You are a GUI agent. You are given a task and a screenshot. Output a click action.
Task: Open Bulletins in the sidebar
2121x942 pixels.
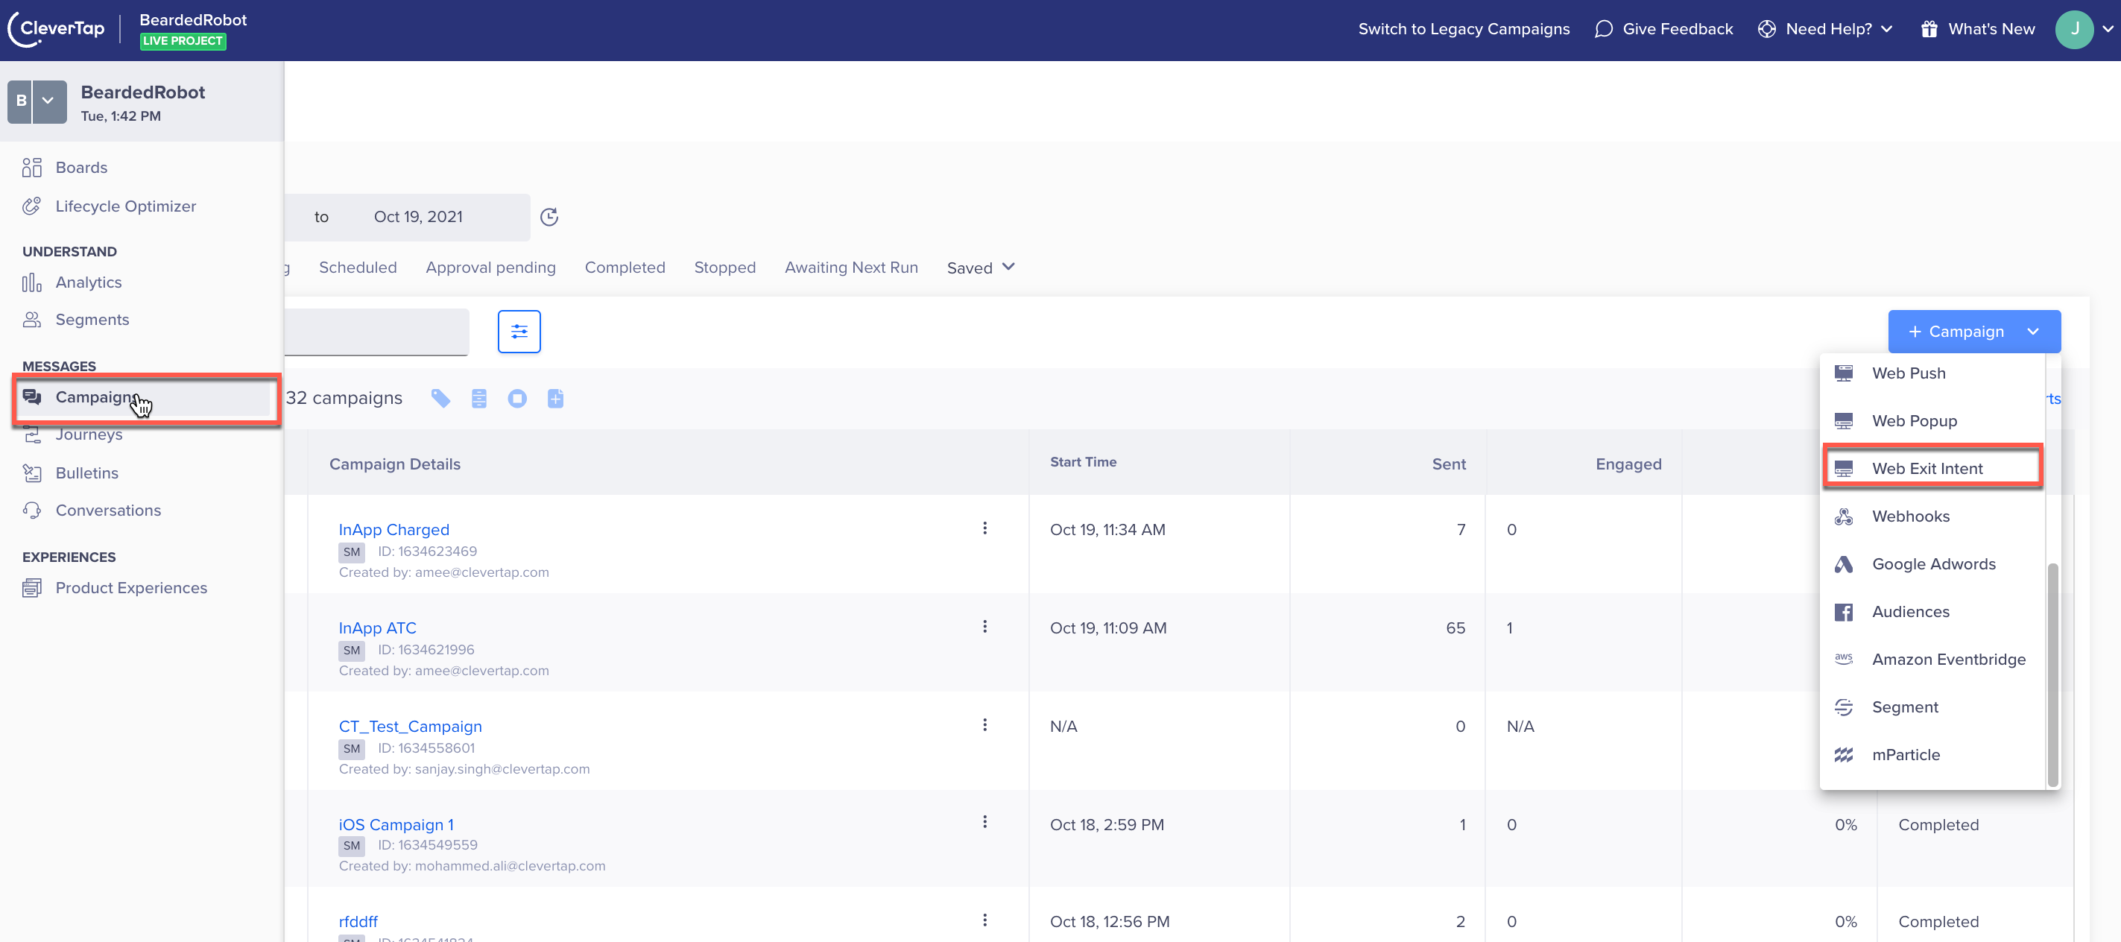point(86,472)
